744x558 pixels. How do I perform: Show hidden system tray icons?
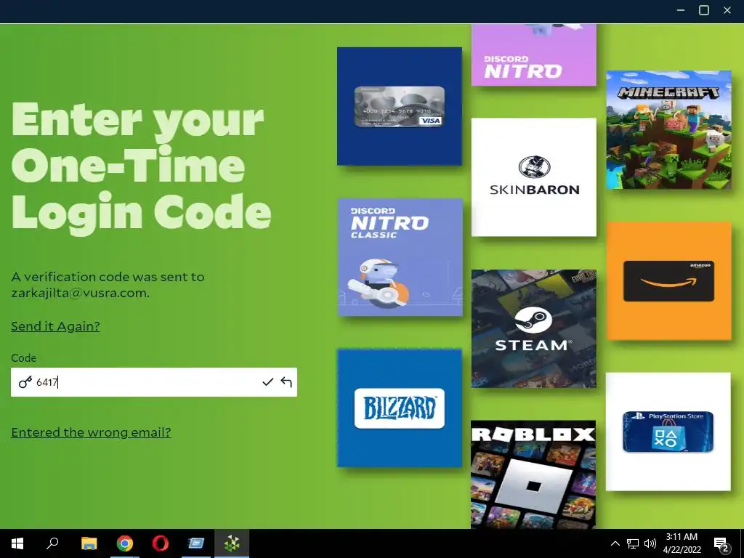coord(615,543)
